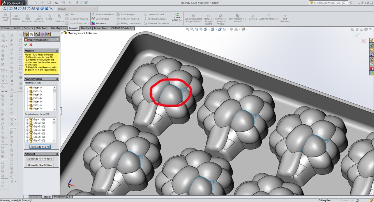Screen dimensions: 374x202
Task: Open the Motion Study 1 tab
Action: pyautogui.click(x=62, y=197)
